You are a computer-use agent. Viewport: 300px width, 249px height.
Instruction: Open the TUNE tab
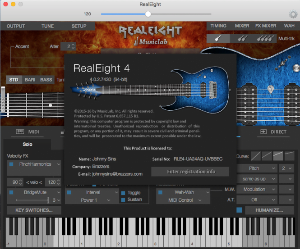pyautogui.click(x=48, y=26)
